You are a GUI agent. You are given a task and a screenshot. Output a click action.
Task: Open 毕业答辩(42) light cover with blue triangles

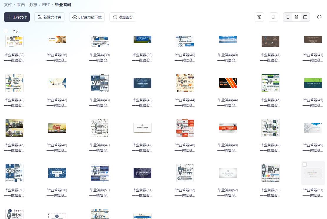57,83
